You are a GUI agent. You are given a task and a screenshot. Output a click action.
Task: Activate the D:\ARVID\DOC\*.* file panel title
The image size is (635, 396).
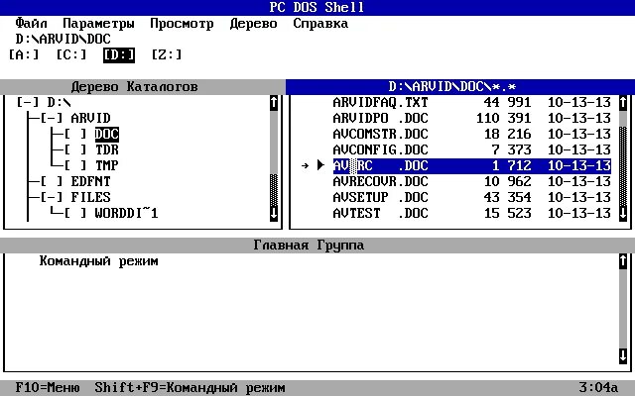(x=460, y=86)
